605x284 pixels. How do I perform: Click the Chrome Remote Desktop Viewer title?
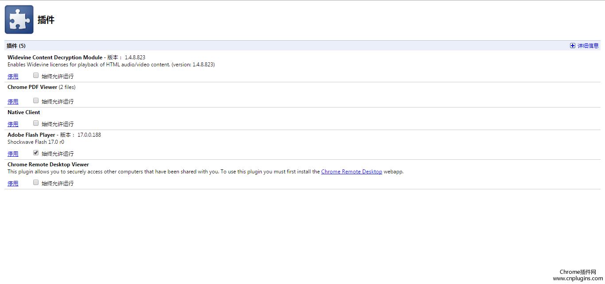pyautogui.click(x=48, y=165)
